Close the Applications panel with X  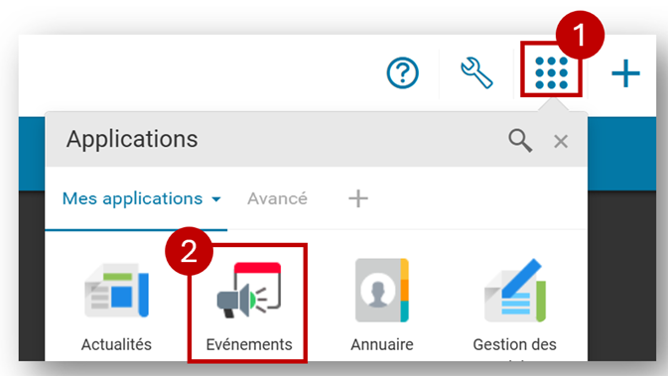tap(561, 141)
